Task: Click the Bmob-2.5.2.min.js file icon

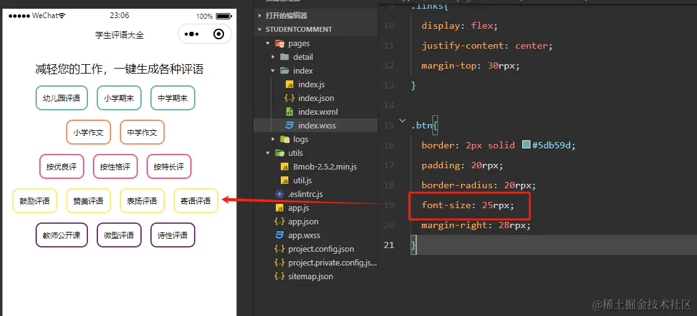Action: [285, 167]
